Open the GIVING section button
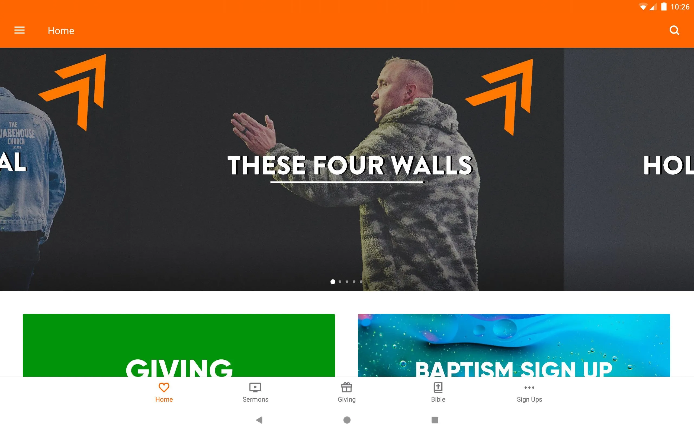 click(x=178, y=345)
